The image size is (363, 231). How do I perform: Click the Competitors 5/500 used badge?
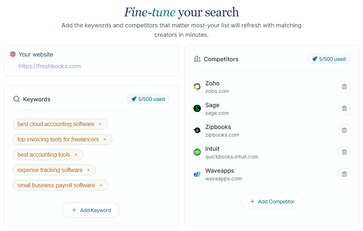329,59
